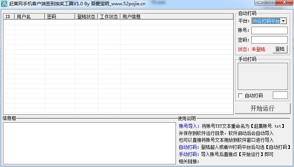The height and width of the screenshot is (167, 294).
Task: Click the 登陆 button
Action: [x=280, y=49]
